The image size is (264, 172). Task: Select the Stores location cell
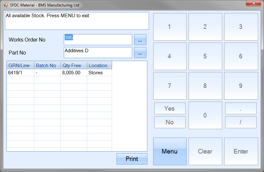coord(99,73)
